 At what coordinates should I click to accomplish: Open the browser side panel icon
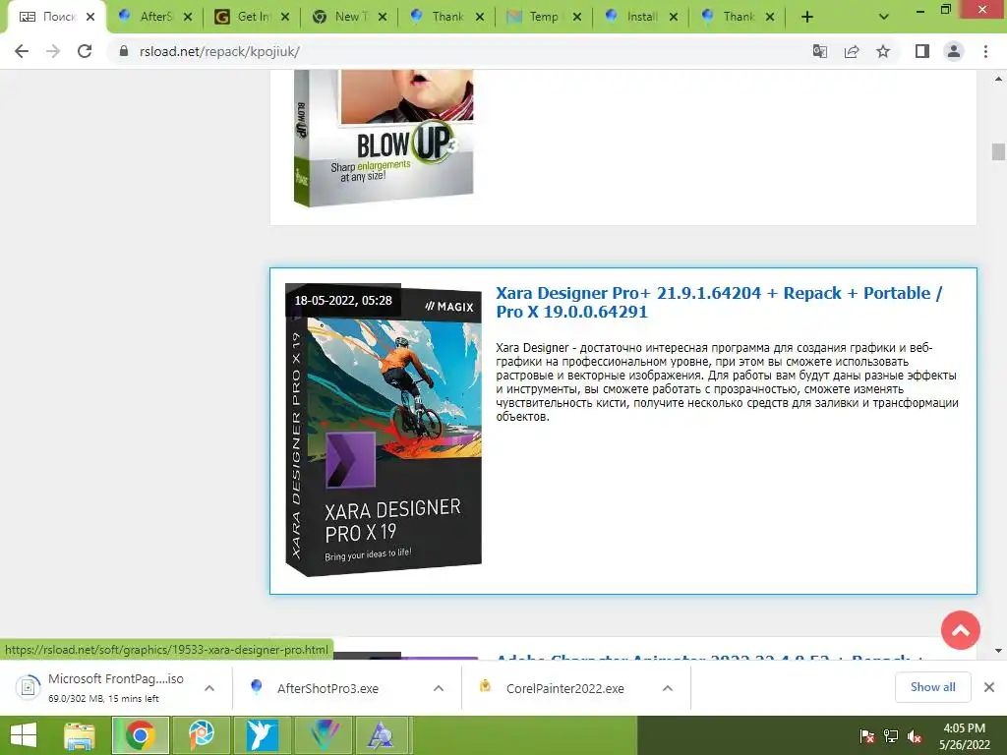point(922,51)
